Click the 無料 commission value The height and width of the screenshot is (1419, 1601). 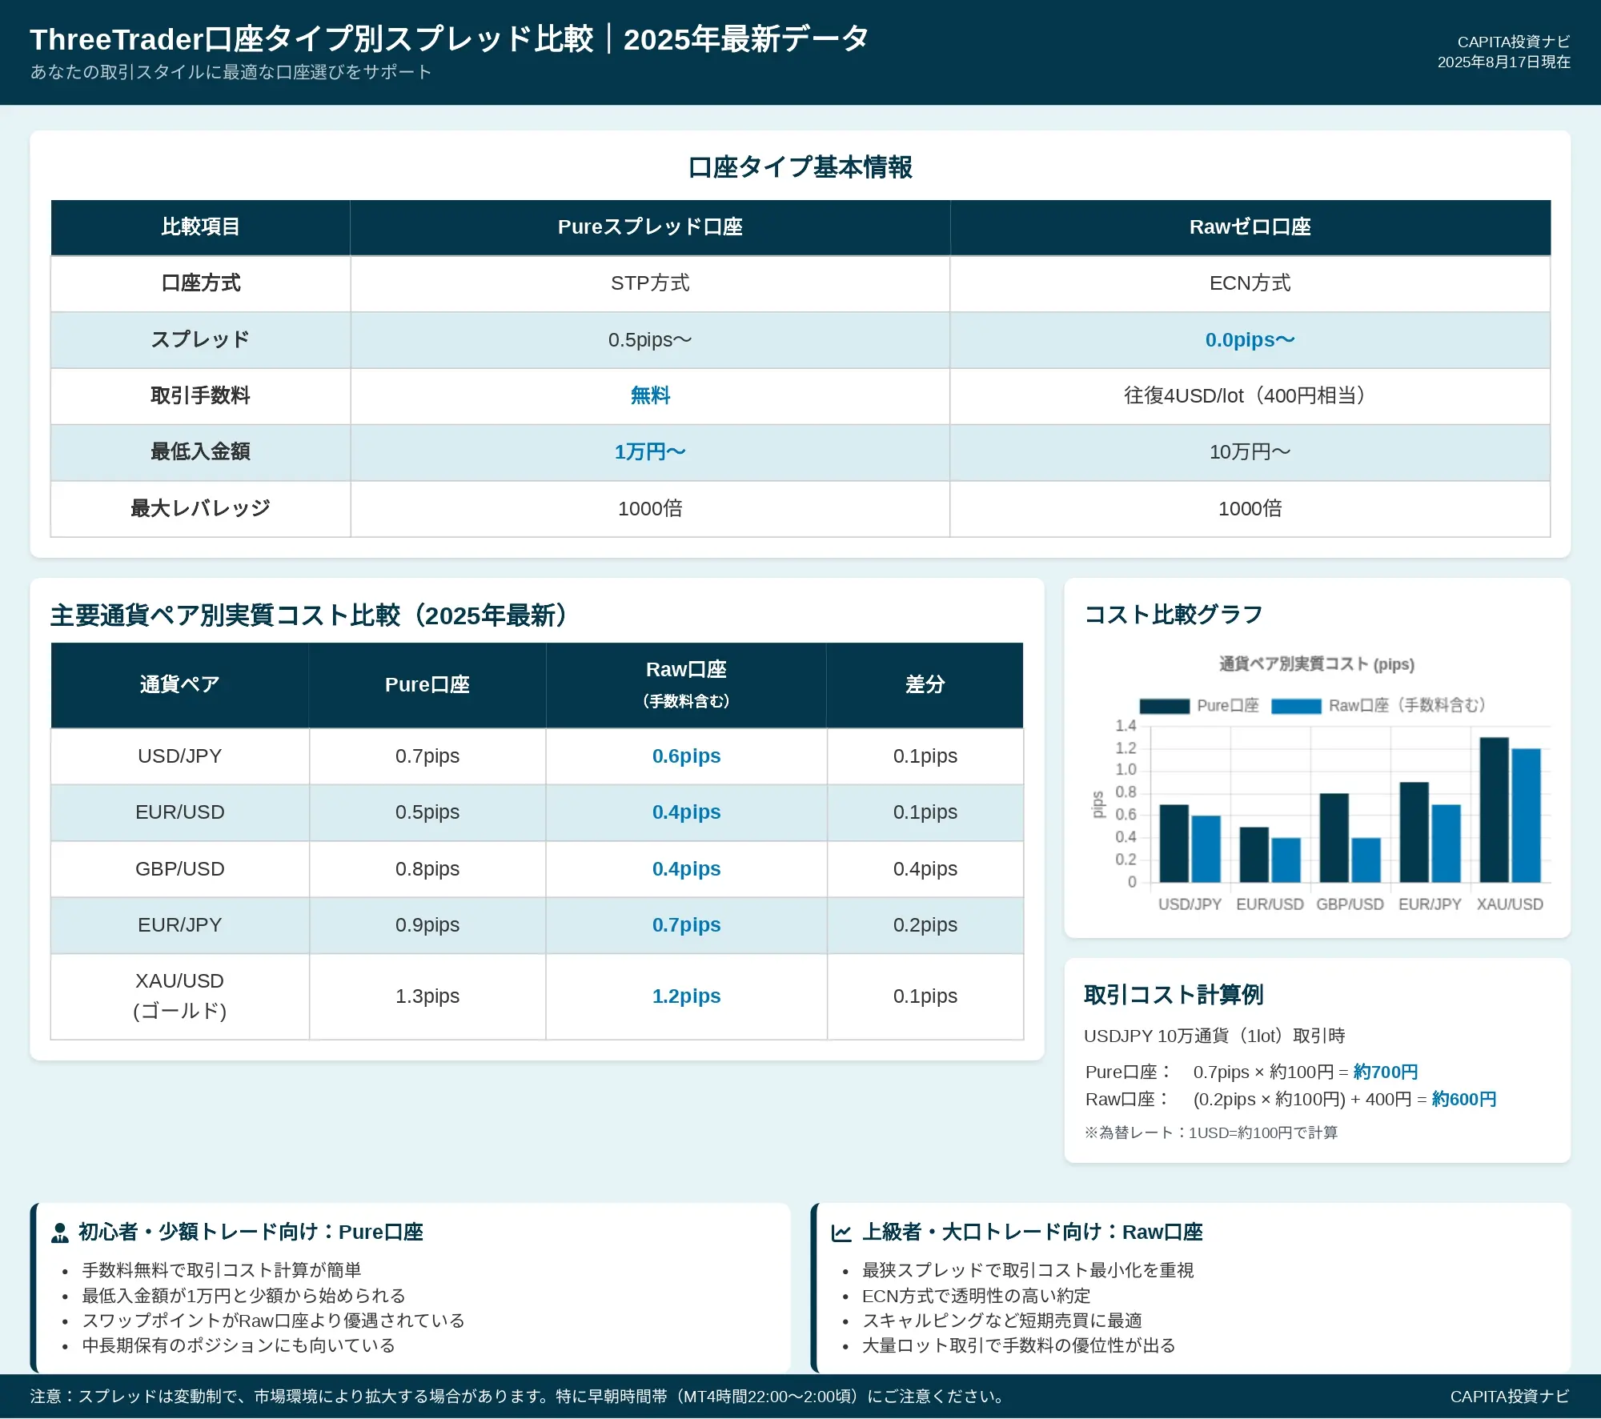[650, 396]
